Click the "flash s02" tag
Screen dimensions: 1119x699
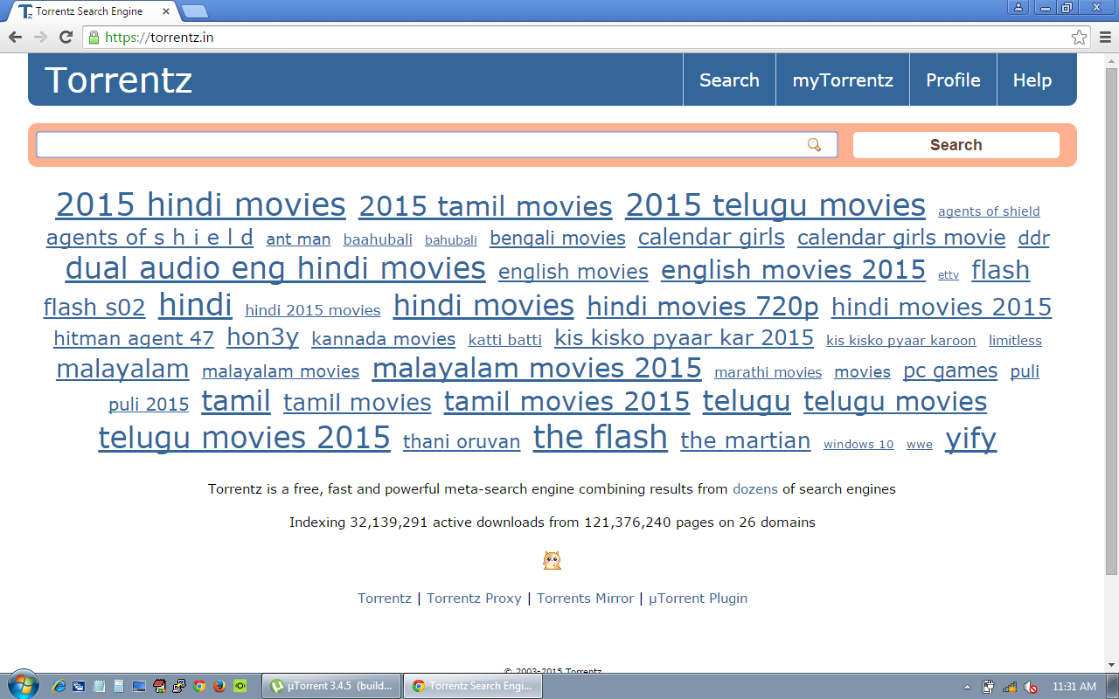pyautogui.click(x=94, y=308)
